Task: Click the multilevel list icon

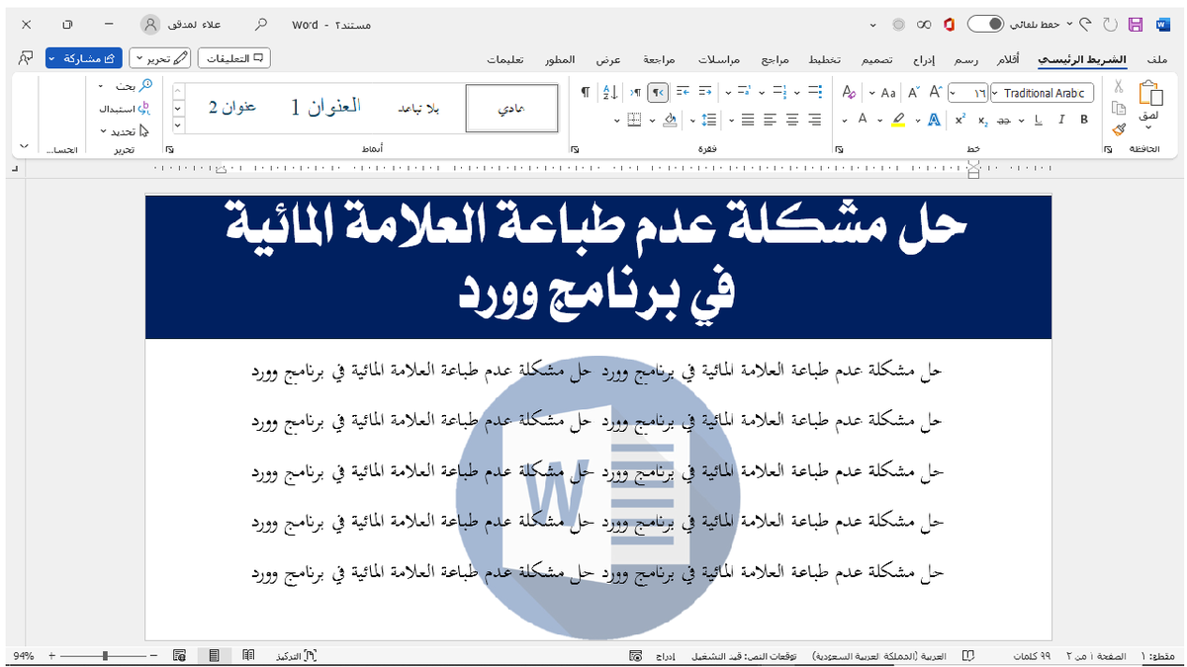Action: [x=744, y=92]
